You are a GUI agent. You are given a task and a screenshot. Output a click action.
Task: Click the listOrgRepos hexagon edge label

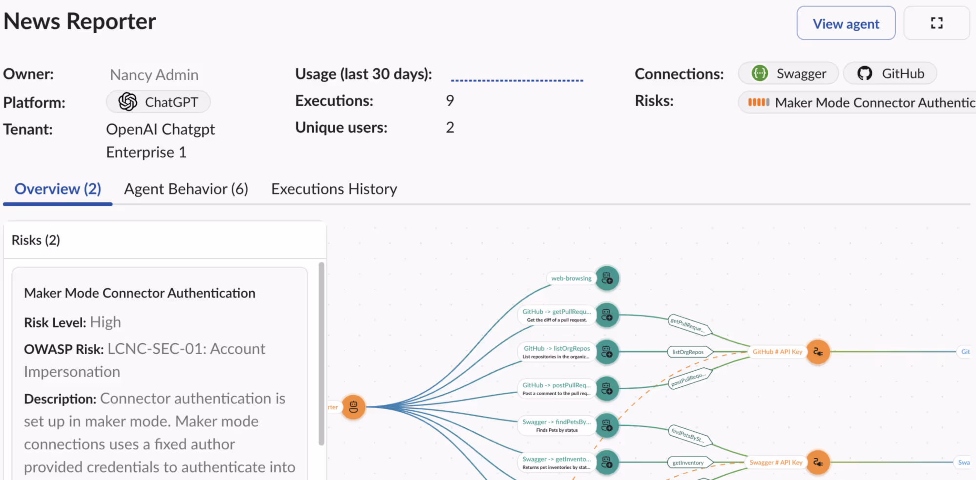pos(689,352)
